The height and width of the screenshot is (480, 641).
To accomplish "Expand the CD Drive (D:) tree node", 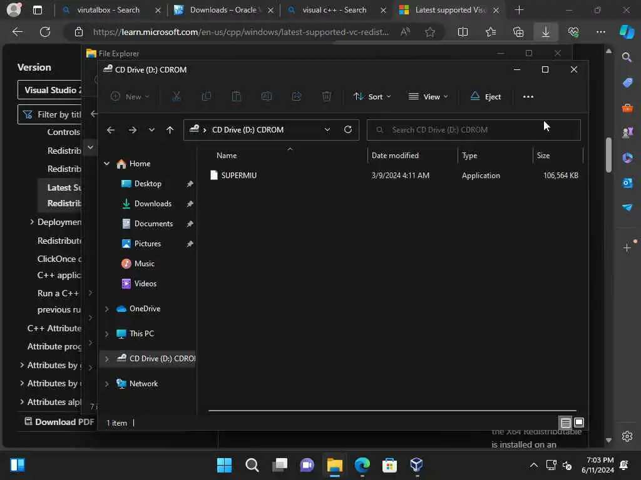I will pos(106,359).
